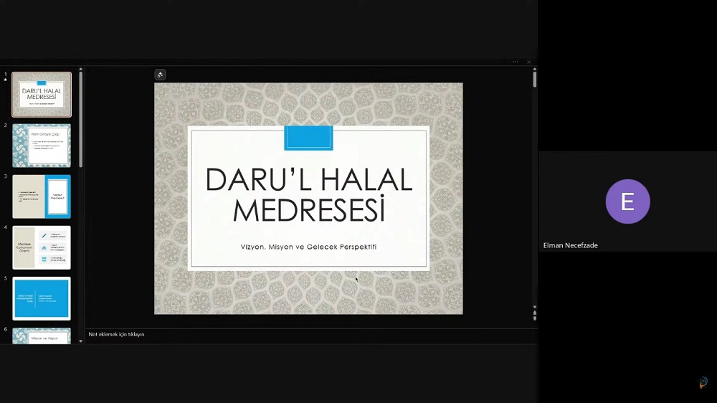This screenshot has width=717, height=403.
Task: Open the three-dots more options menu
Action: pyautogui.click(x=515, y=62)
